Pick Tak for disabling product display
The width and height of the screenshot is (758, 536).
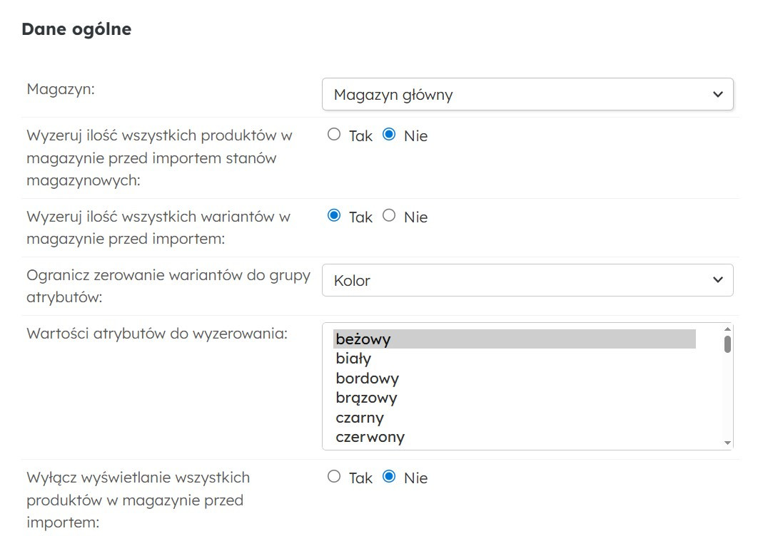tap(334, 477)
